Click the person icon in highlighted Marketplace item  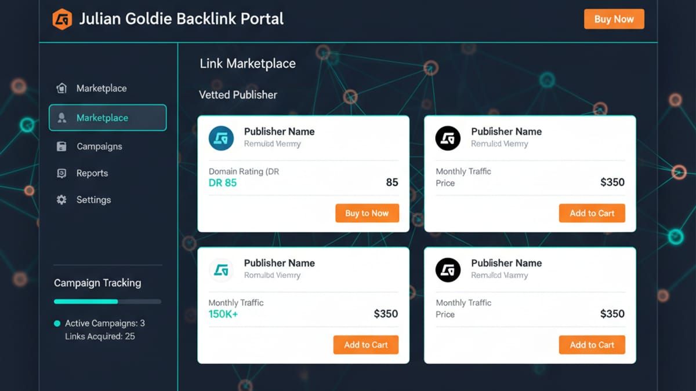point(61,118)
